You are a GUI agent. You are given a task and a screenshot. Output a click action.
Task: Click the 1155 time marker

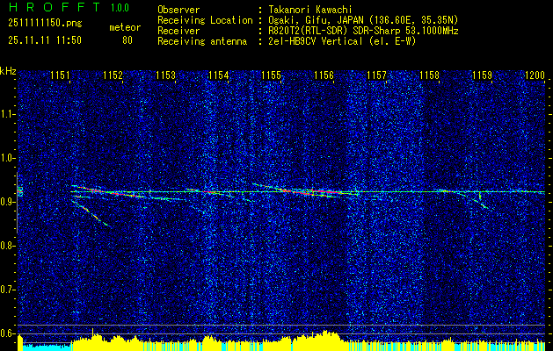tap(271, 76)
